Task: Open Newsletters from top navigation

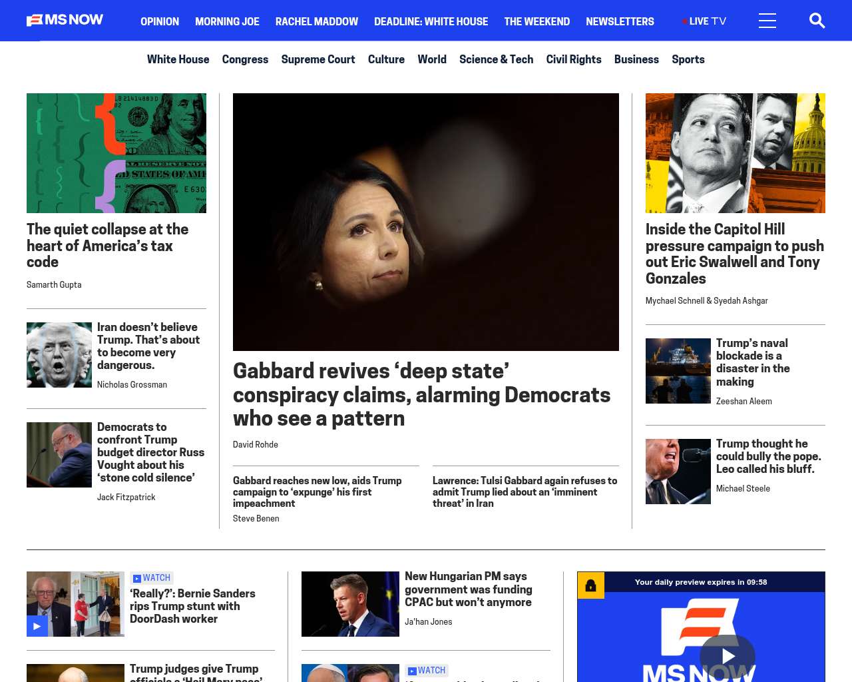Action: click(x=620, y=21)
